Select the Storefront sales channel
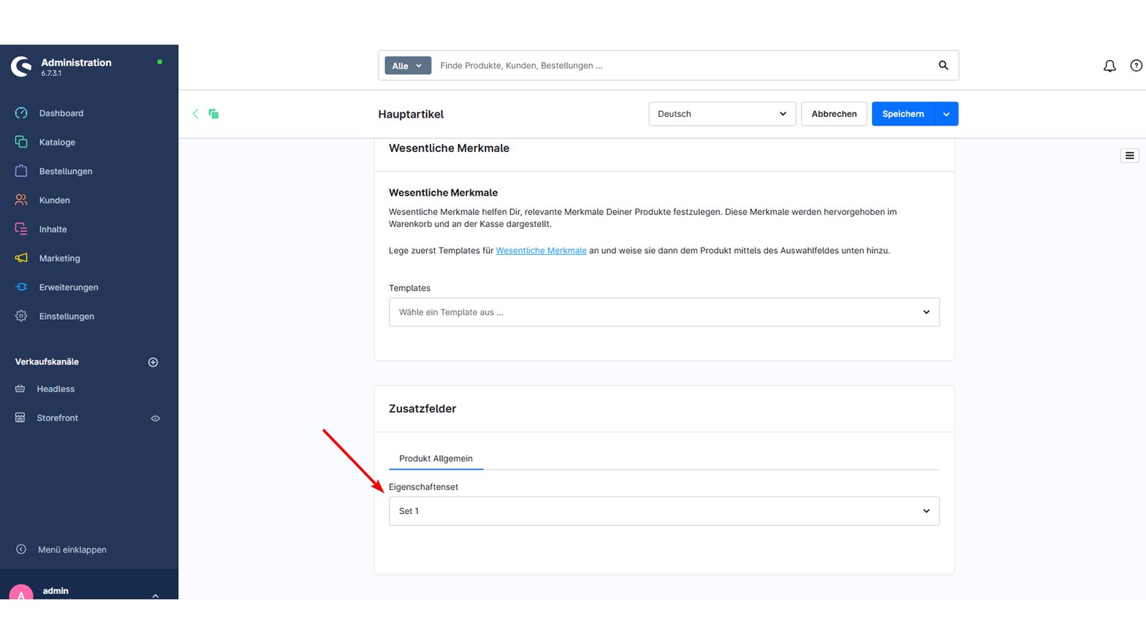This screenshot has height=644, width=1146. (58, 418)
